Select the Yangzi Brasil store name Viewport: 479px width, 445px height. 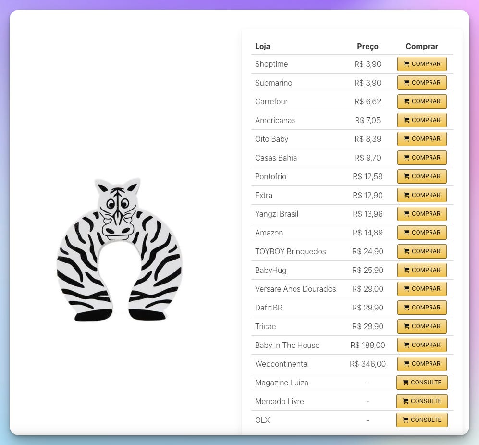[276, 214]
